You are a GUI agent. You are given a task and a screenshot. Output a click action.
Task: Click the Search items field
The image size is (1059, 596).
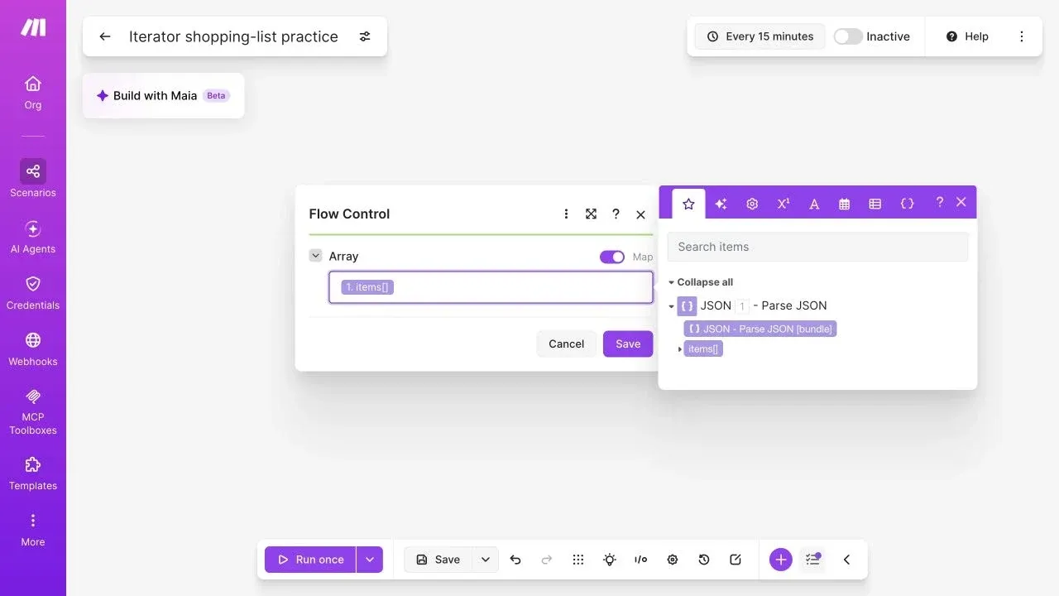pos(817,247)
